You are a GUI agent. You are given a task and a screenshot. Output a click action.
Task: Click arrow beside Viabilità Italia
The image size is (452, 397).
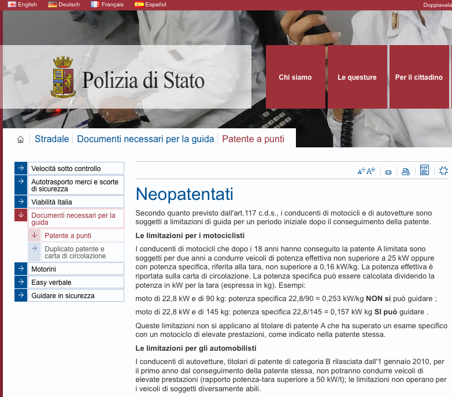21,202
